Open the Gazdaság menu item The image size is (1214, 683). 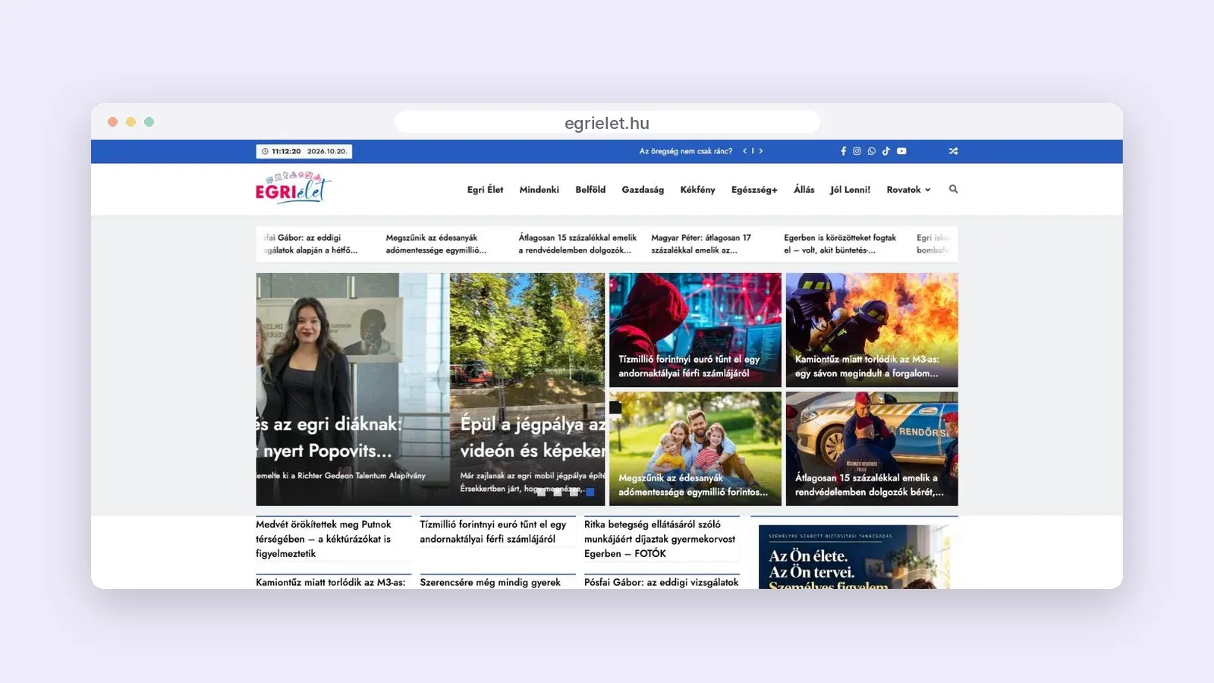click(x=643, y=190)
